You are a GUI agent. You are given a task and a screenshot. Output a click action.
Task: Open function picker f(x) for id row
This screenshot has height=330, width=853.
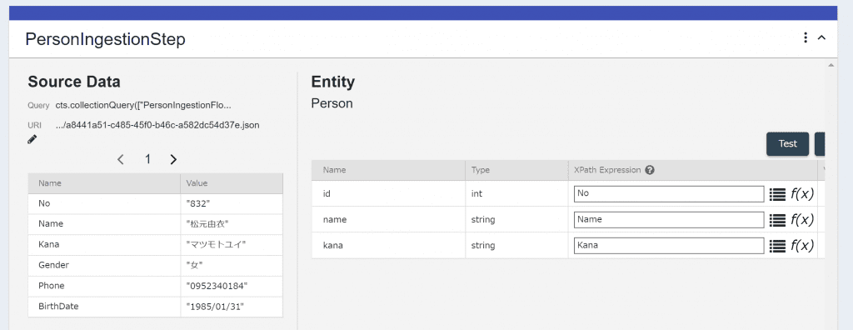click(802, 193)
